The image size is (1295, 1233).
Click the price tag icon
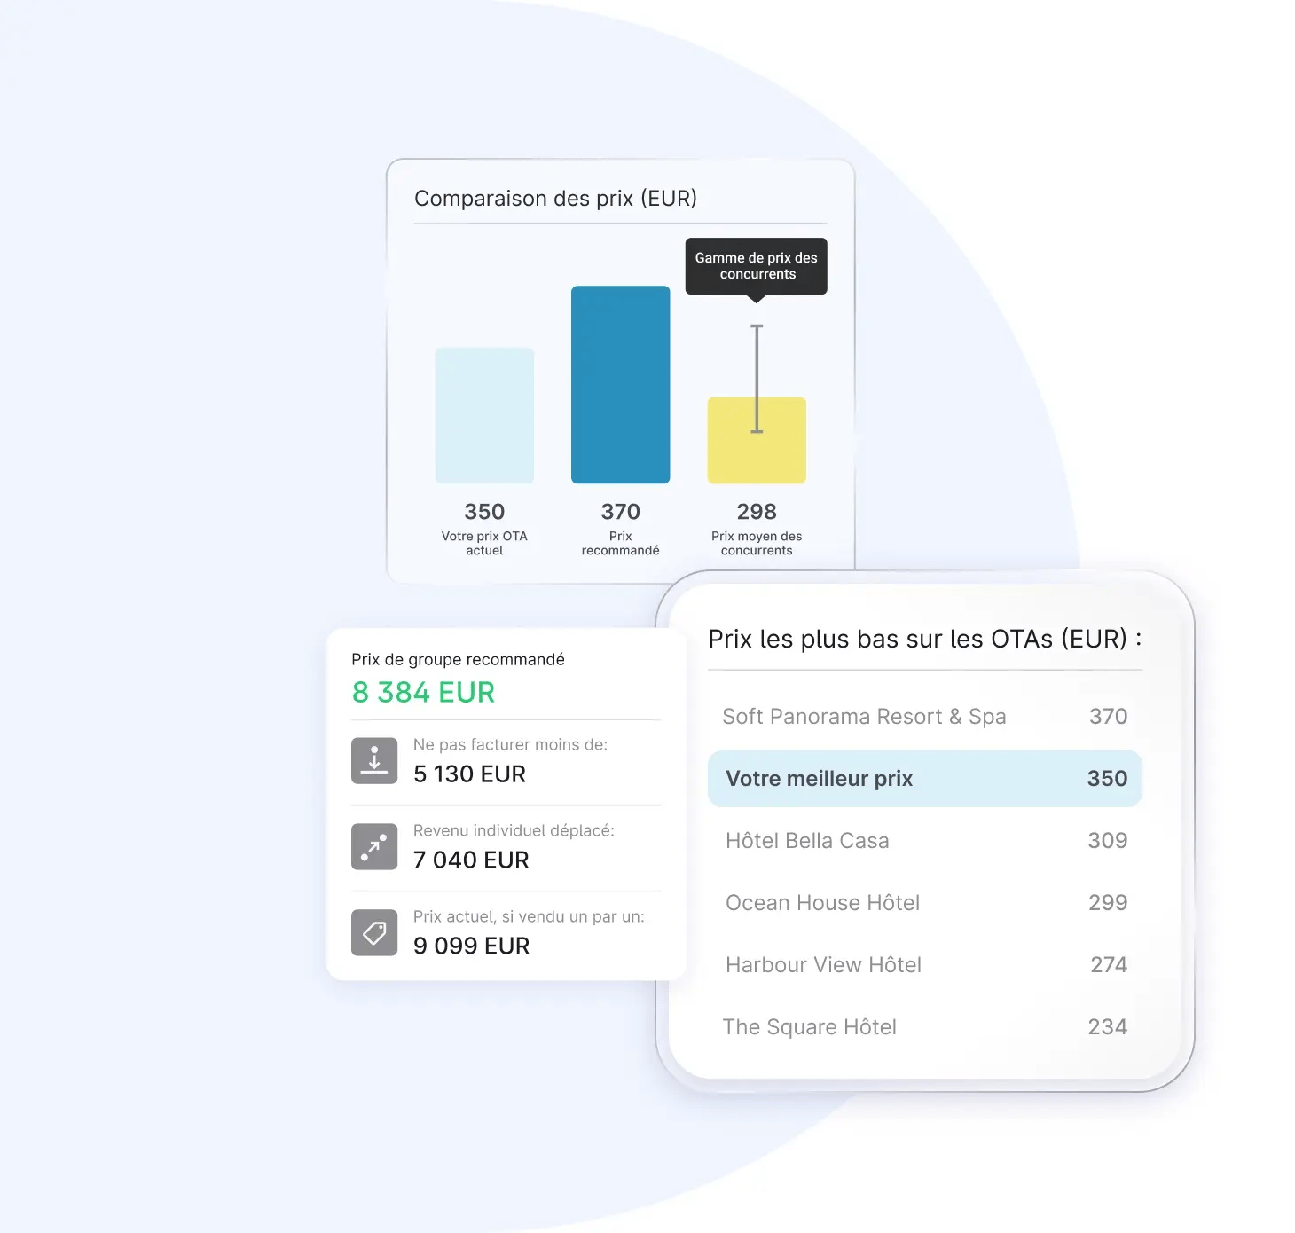374,933
